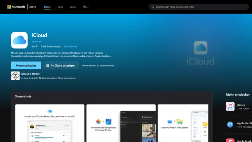Focus the 'Suchen nach Apps, Spielen' search field
Screen dimensions: 252x142
[x=199, y=7]
